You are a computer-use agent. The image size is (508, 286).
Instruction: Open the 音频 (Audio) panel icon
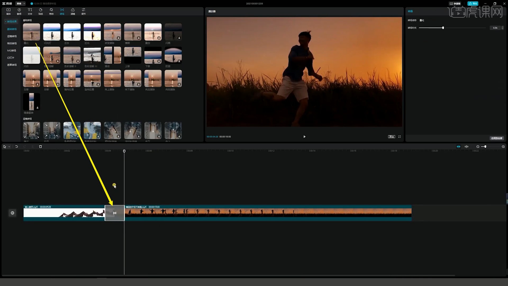[19, 11]
